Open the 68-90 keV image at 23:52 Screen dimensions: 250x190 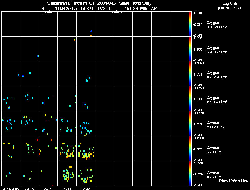coord(86,149)
